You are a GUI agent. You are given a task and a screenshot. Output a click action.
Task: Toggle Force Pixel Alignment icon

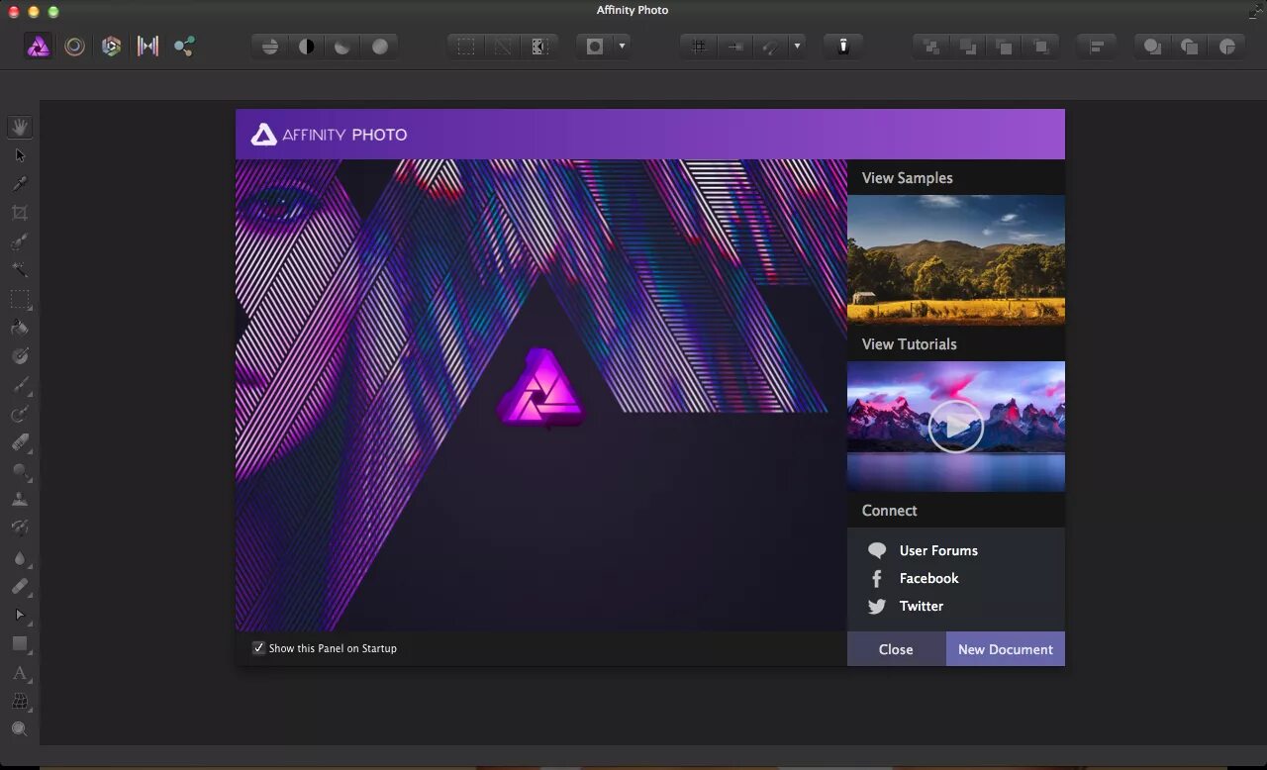(x=735, y=47)
